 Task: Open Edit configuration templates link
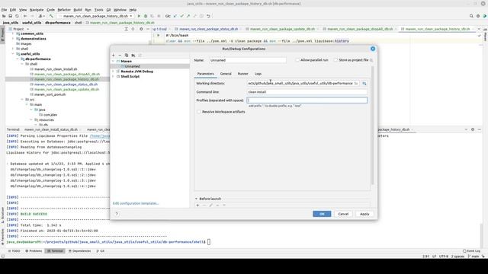pos(136,203)
